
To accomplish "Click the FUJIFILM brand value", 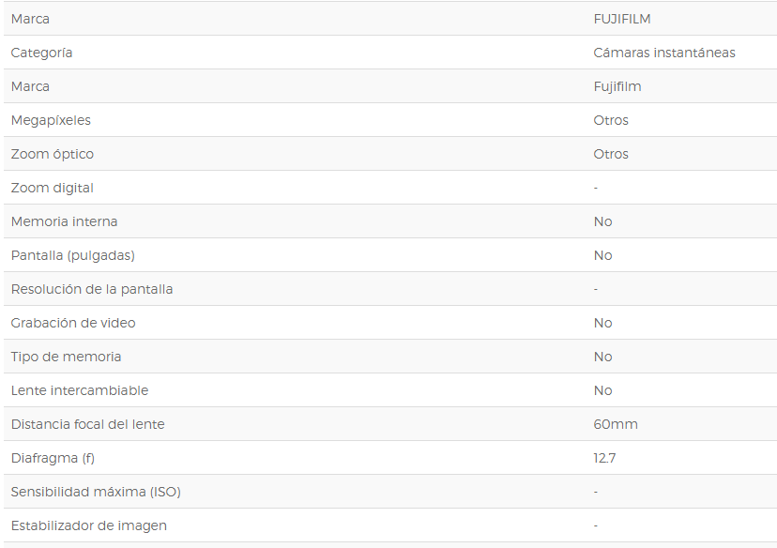I will [x=622, y=19].
